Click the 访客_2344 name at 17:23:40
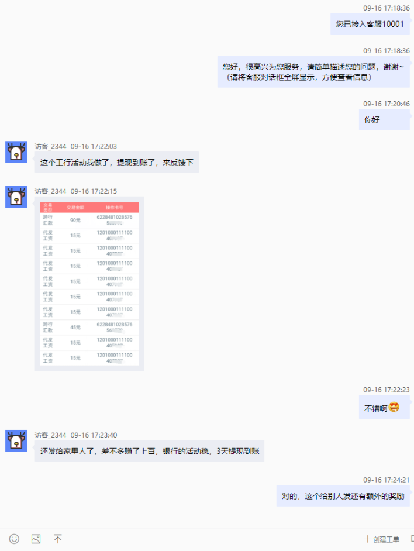 (x=50, y=435)
